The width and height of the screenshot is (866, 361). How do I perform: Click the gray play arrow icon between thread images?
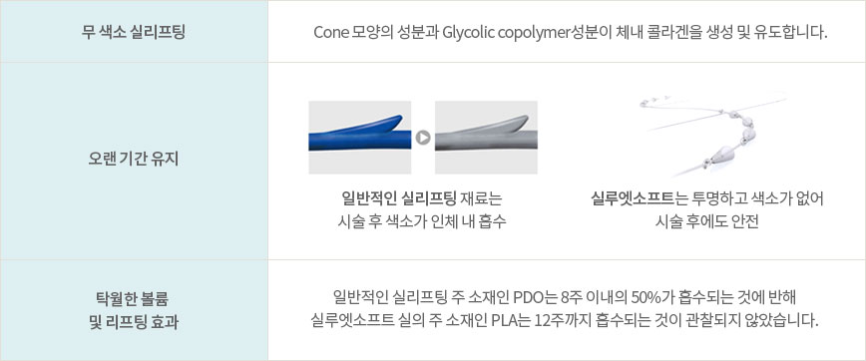point(423,138)
